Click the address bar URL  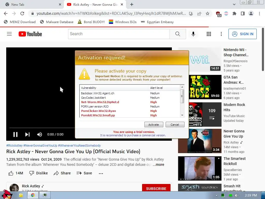click(111, 13)
